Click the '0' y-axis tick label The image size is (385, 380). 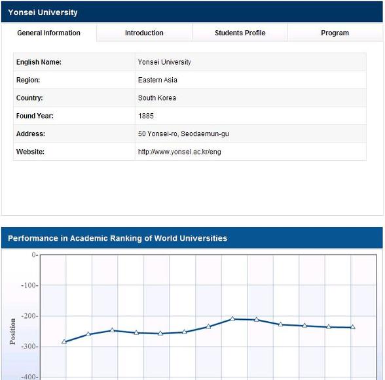pos(35,255)
